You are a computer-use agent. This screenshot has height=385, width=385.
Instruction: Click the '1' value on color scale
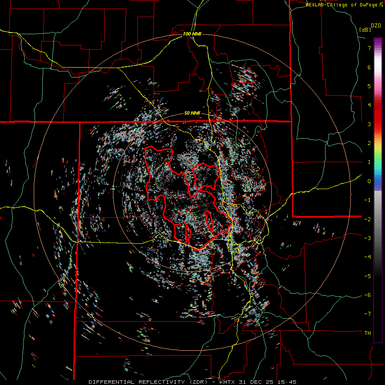[x=369, y=162]
